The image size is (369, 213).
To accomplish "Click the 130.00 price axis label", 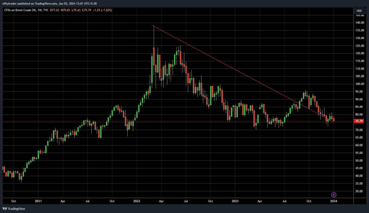I will 359,38.
